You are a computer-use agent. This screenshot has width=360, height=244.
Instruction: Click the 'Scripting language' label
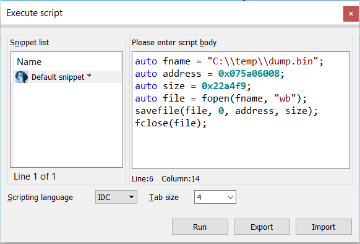coord(40,198)
